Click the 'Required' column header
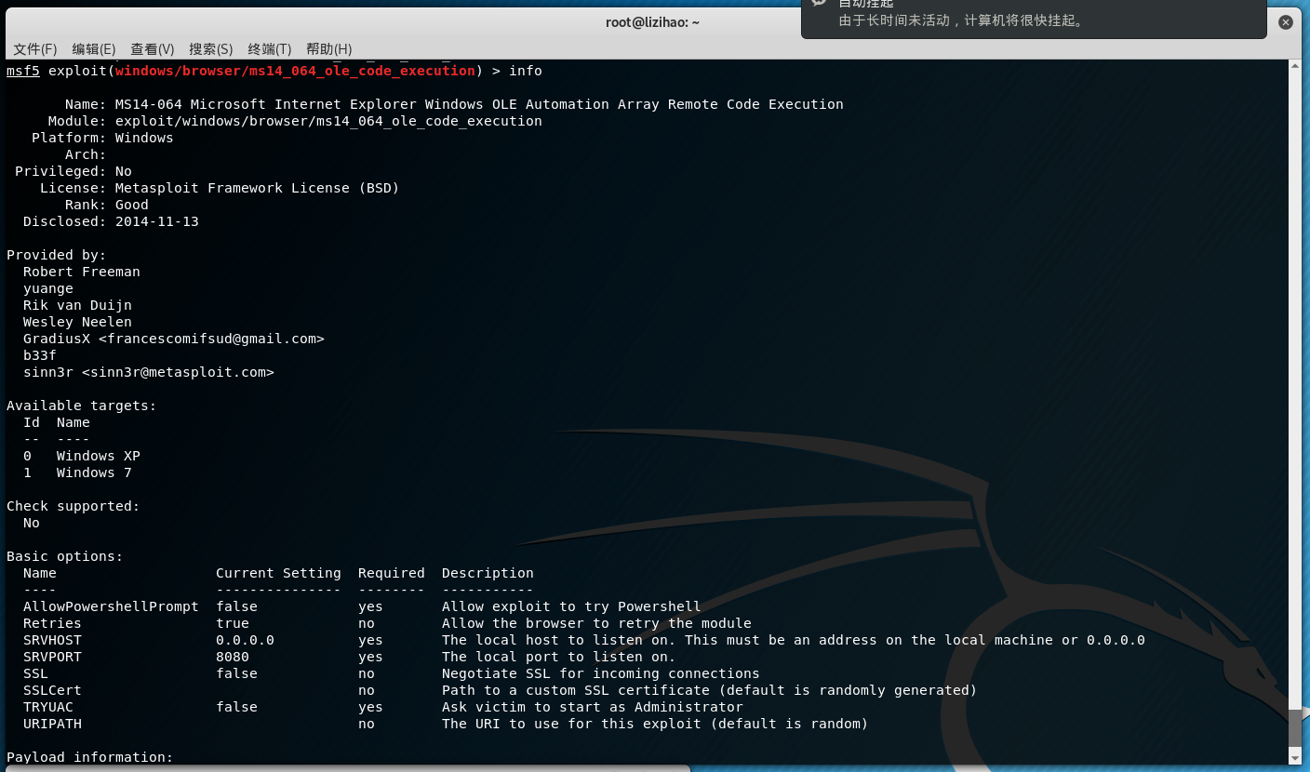1310x772 pixels. pos(392,573)
